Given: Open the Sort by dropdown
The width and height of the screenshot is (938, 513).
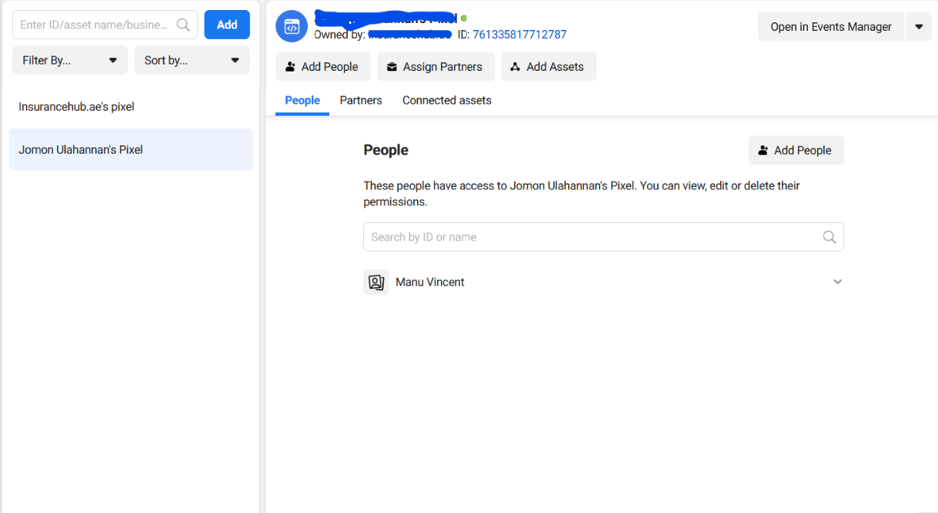Looking at the screenshot, I should click(x=192, y=60).
